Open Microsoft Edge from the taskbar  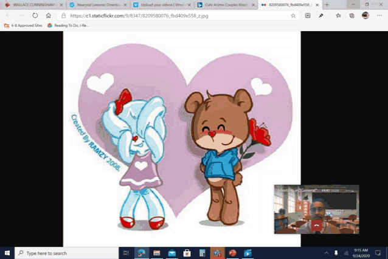142,253
